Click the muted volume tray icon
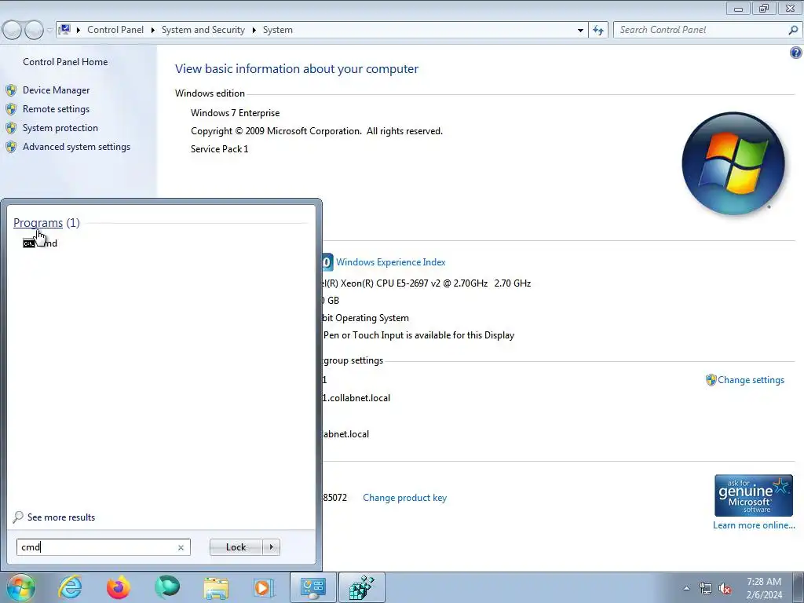Screen dimensions: 804x603 coord(725,588)
